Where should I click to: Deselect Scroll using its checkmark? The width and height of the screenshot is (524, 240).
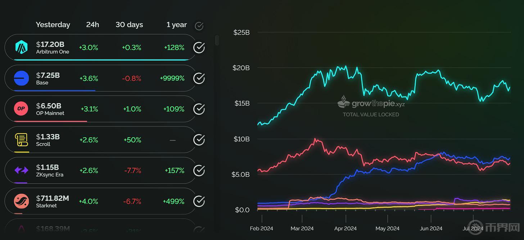click(x=199, y=140)
